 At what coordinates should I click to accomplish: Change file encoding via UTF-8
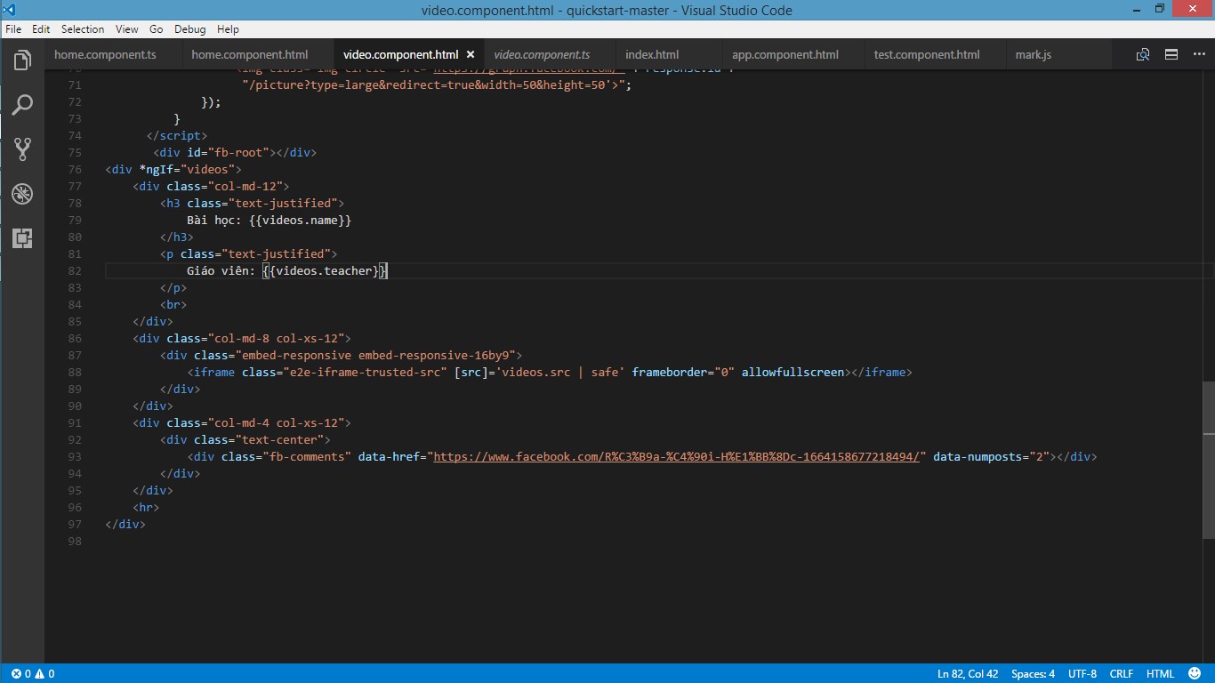1082,674
